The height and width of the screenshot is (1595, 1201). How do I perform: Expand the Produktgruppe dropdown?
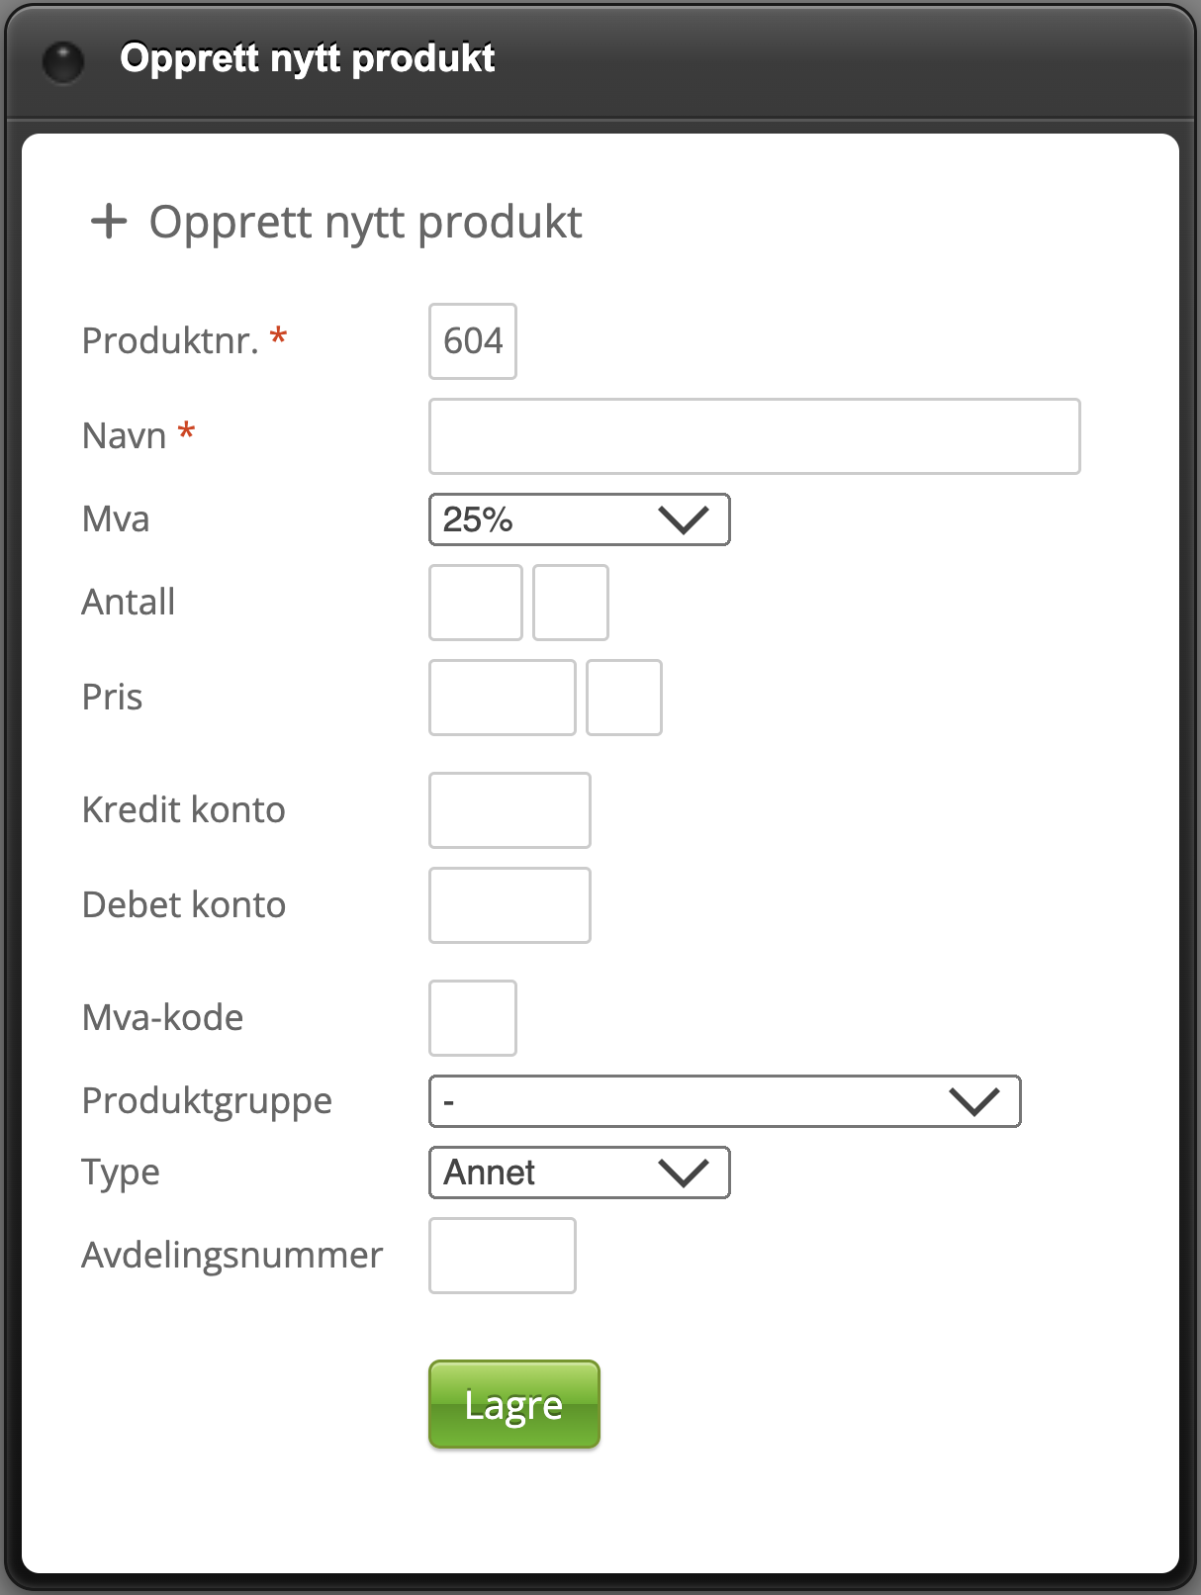click(724, 1101)
